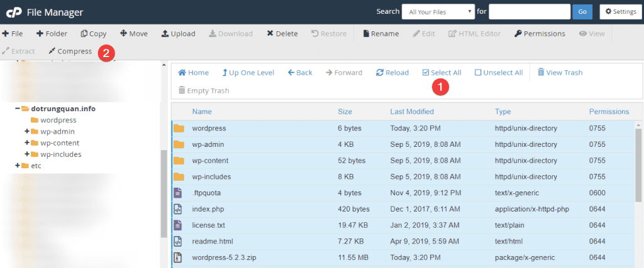644x268 pixels.
Task: Sort files by Last Modified column
Action: point(411,112)
